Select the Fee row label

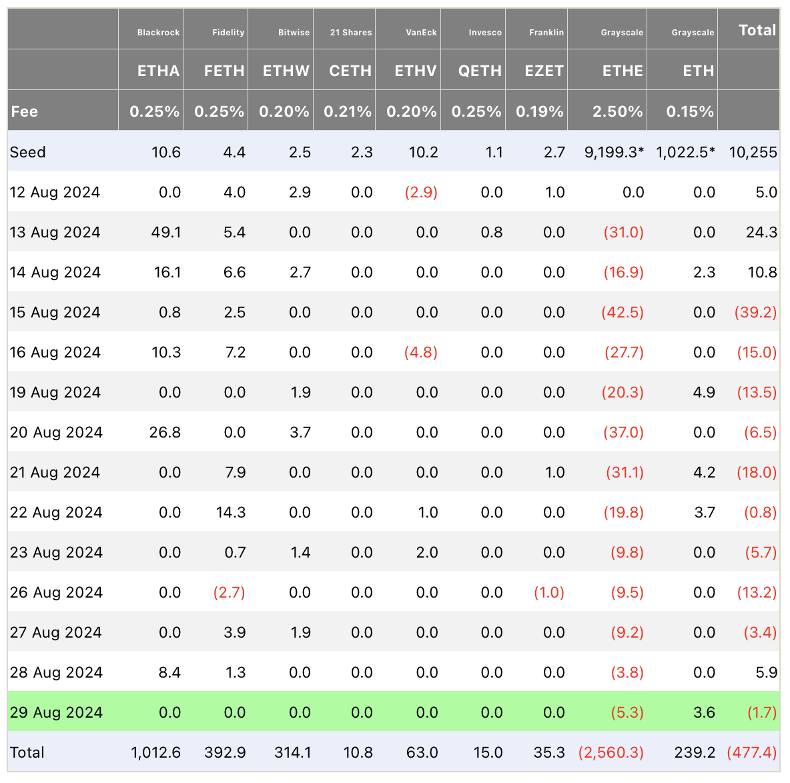24,111
